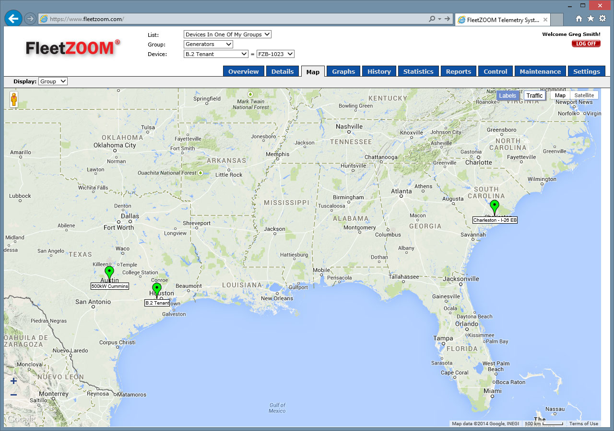The height and width of the screenshot is (431, 614).
Task: Grab the Street View pegman icon
Action: [x=14, y=100]
